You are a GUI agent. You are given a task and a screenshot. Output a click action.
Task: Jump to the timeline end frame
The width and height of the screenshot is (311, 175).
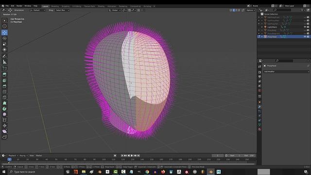point(138,156)
